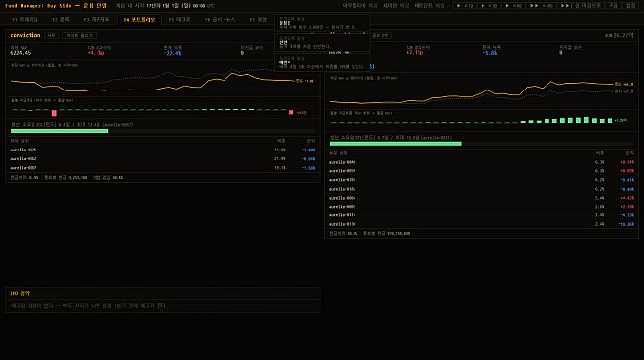Viewport: 644px width, 360px height.
Task: Click conviction excess return +4.1%p
Action: pyautogui.click(x=96, y=53)
